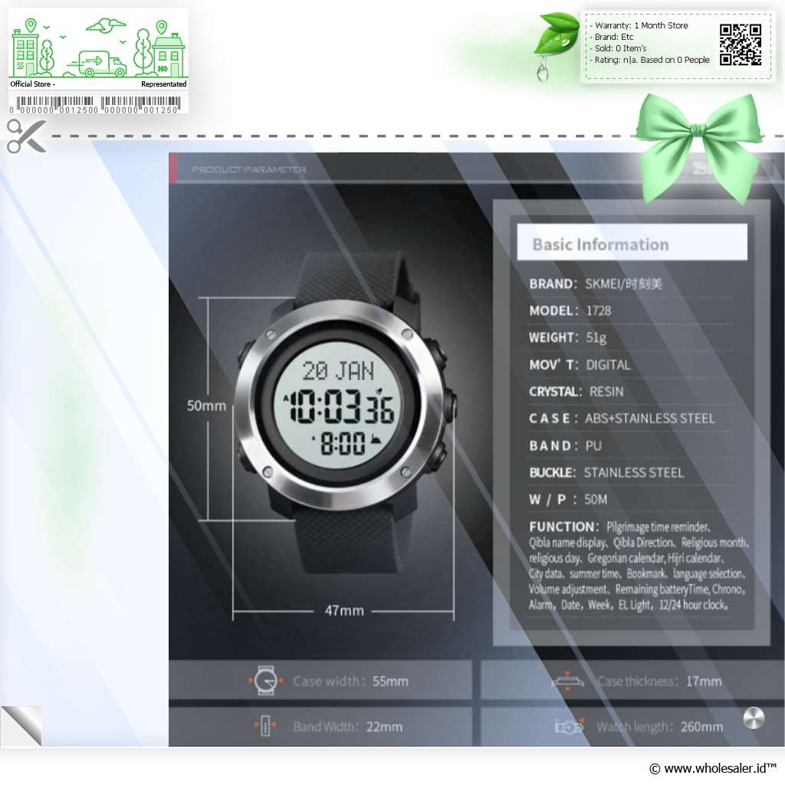
Task: Click the delivery truck icon in store banner
Action: click(102, 63)
